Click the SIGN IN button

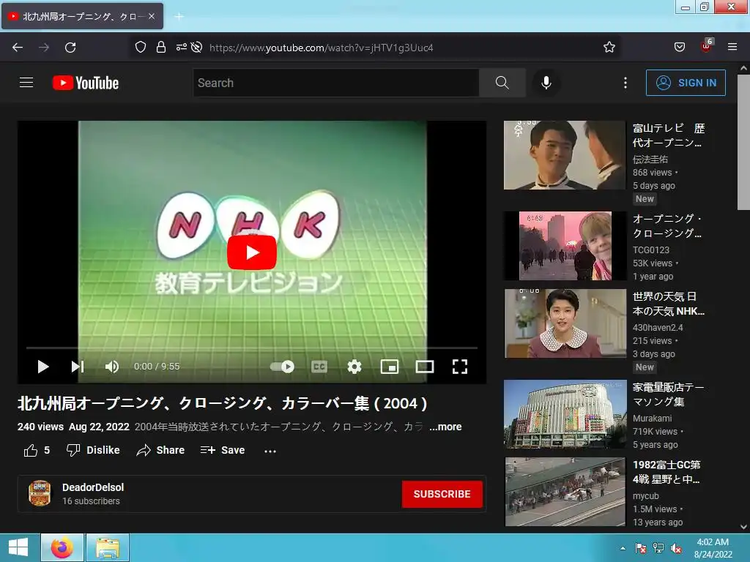click(x=686, y=83)
